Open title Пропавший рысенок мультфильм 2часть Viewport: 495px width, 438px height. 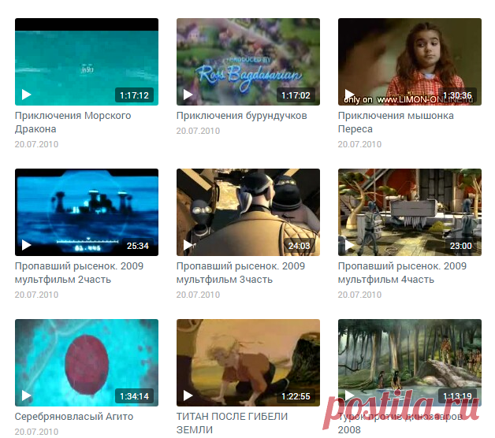point(79,273)
